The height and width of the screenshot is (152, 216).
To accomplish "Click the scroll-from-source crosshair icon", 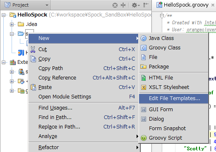I will pos(115,5).
